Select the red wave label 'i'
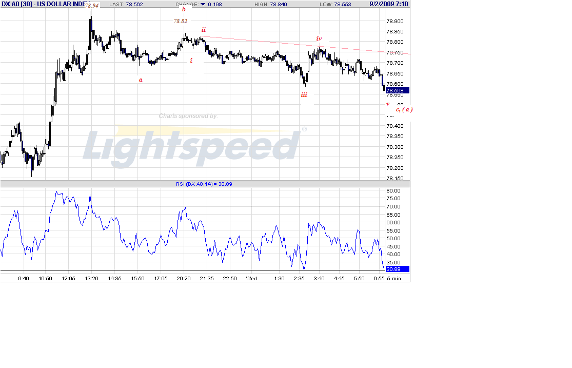 [191, 61]
